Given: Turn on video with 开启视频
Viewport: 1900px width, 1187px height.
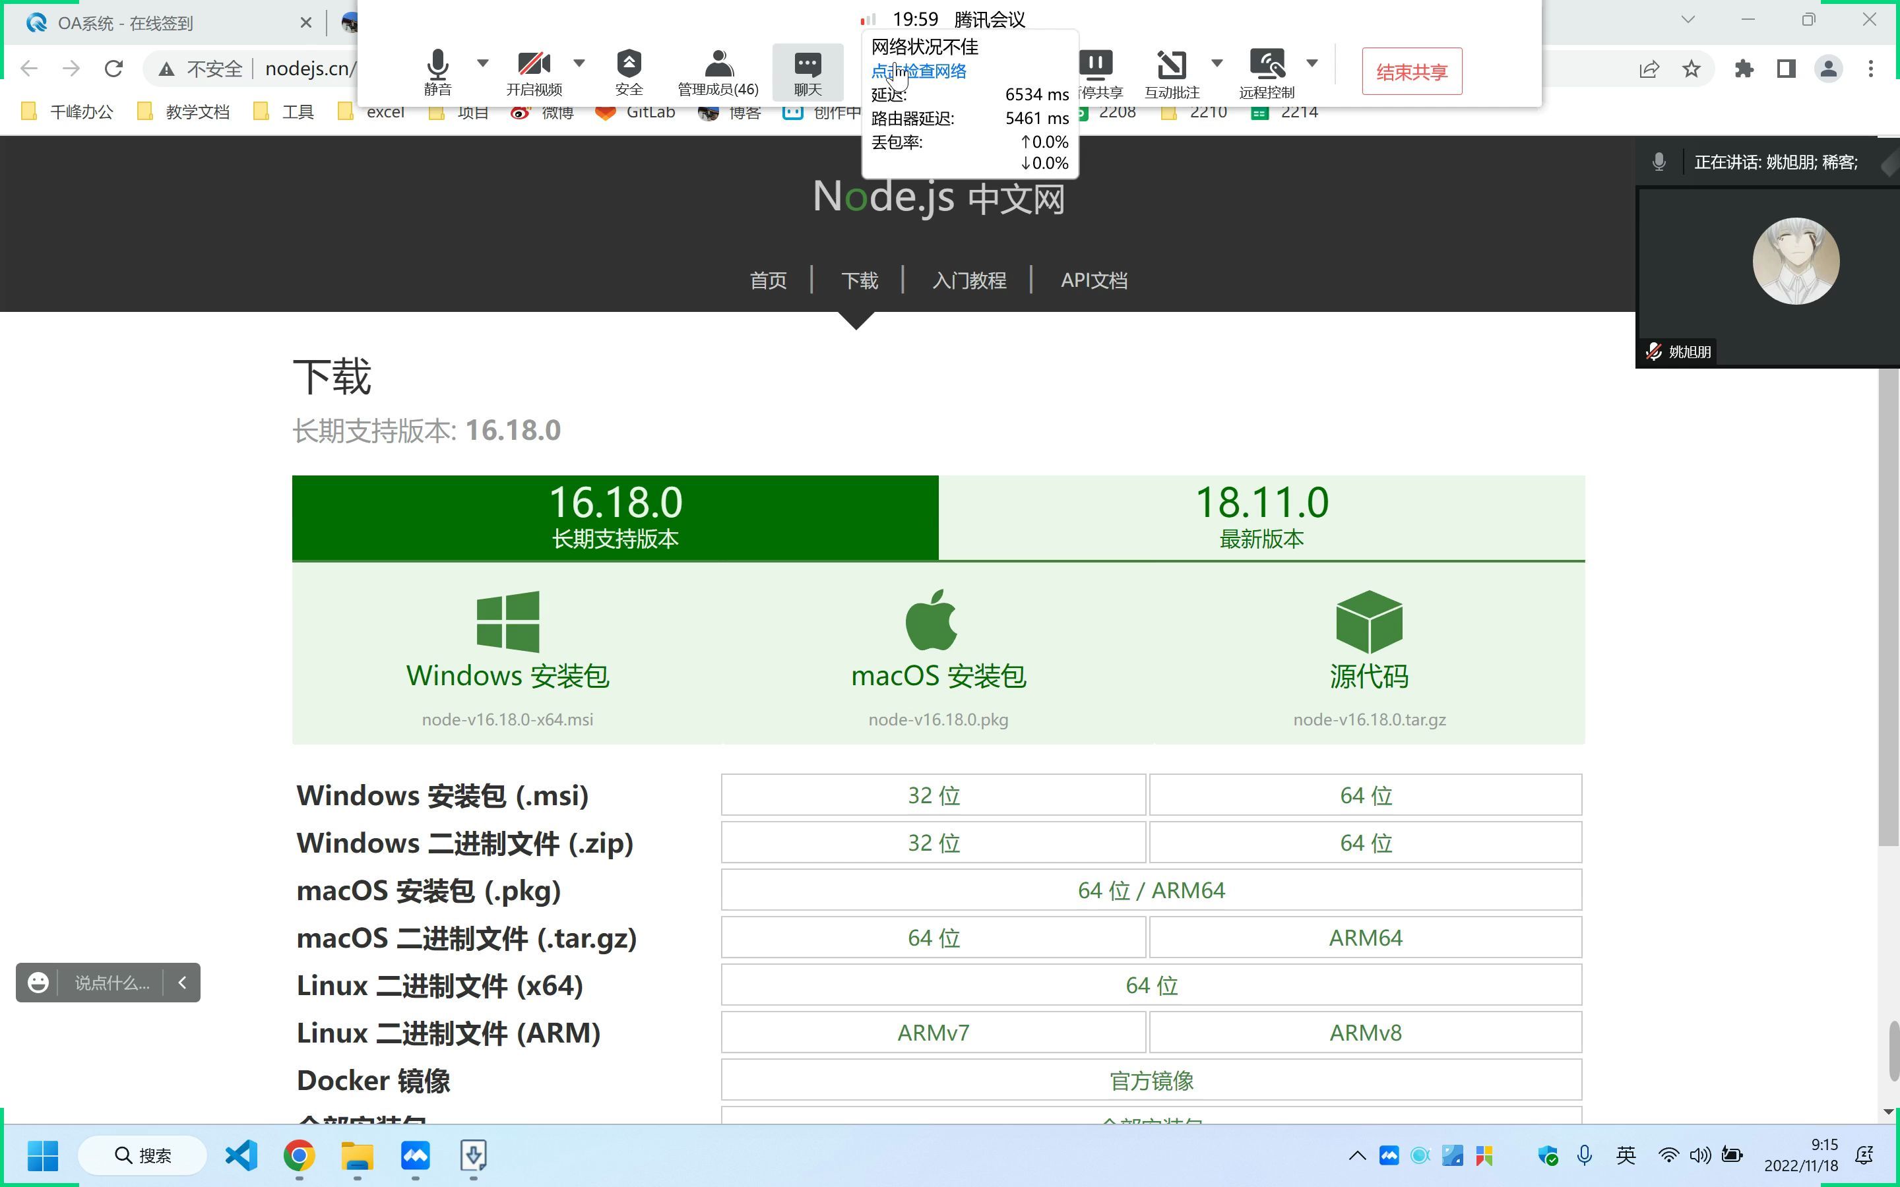Looking at the screenshot, I should click(x=534, y=71).
